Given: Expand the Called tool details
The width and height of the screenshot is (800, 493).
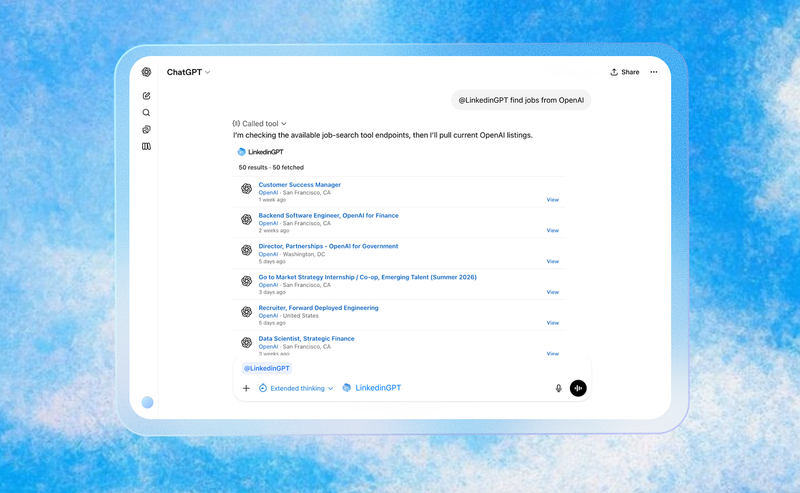Looking at the screenshot, I should (x=259, y=123).
